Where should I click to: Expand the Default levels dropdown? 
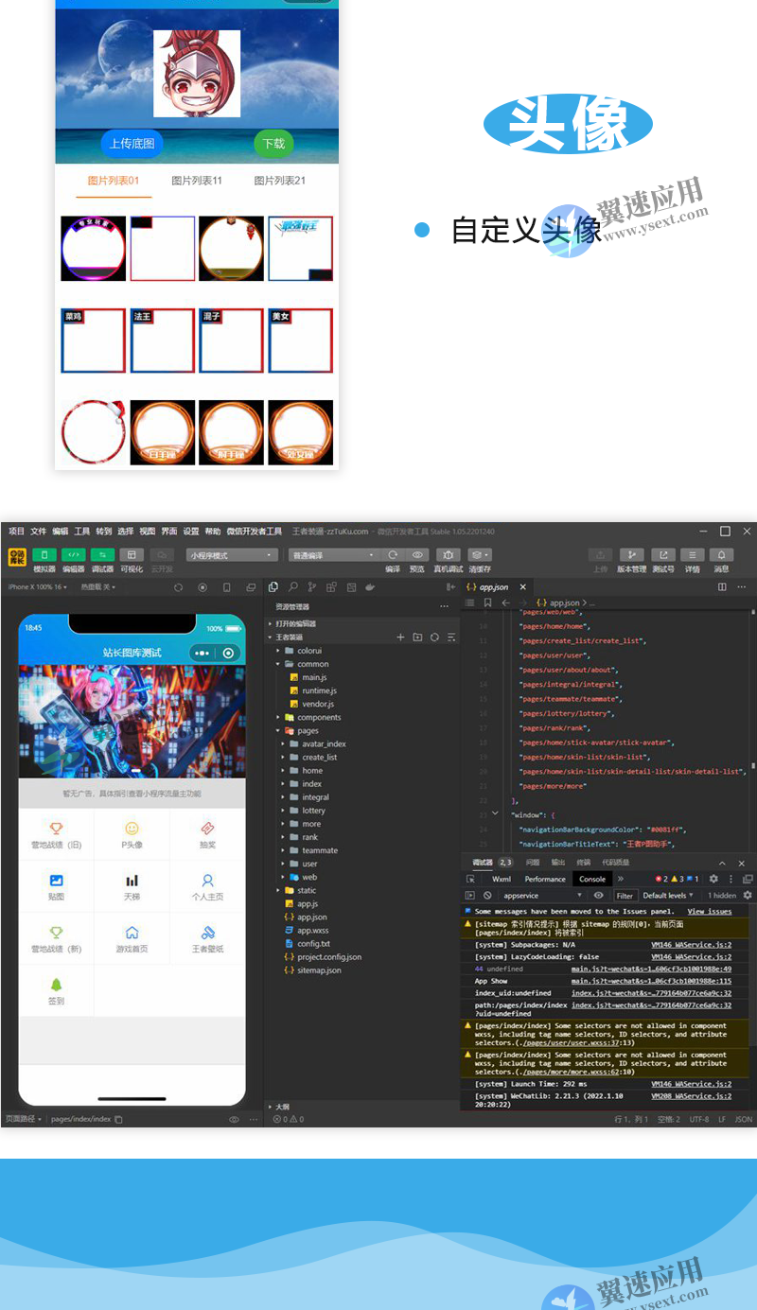[668, 895]
